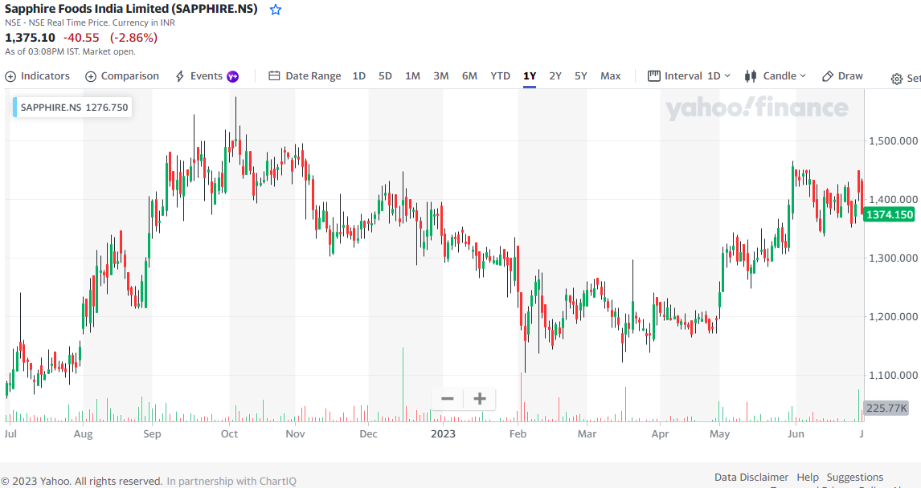
Task: Open the Help link
Action: point(808,478)
